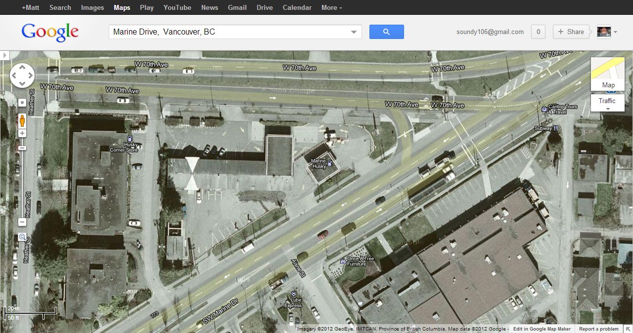Pick up the Street View pegman

point(22,120)
